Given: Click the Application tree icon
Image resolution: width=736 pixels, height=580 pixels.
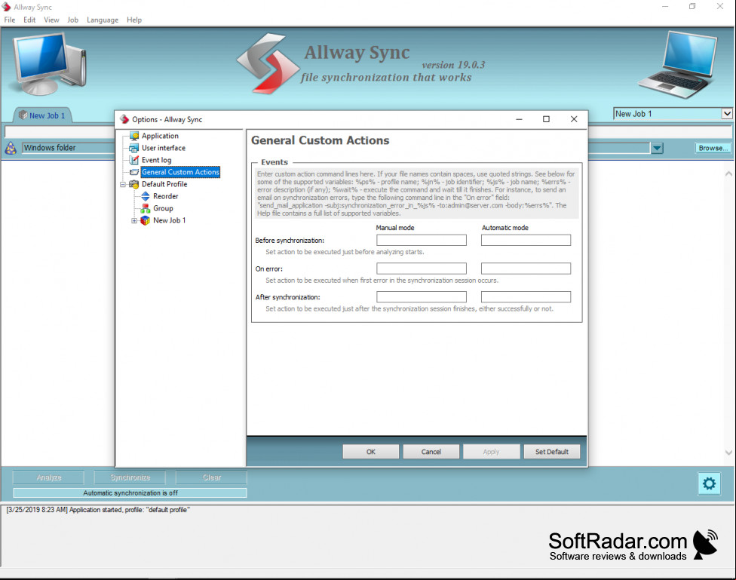Looking at the screenshot, I should [x=134, y=136].
